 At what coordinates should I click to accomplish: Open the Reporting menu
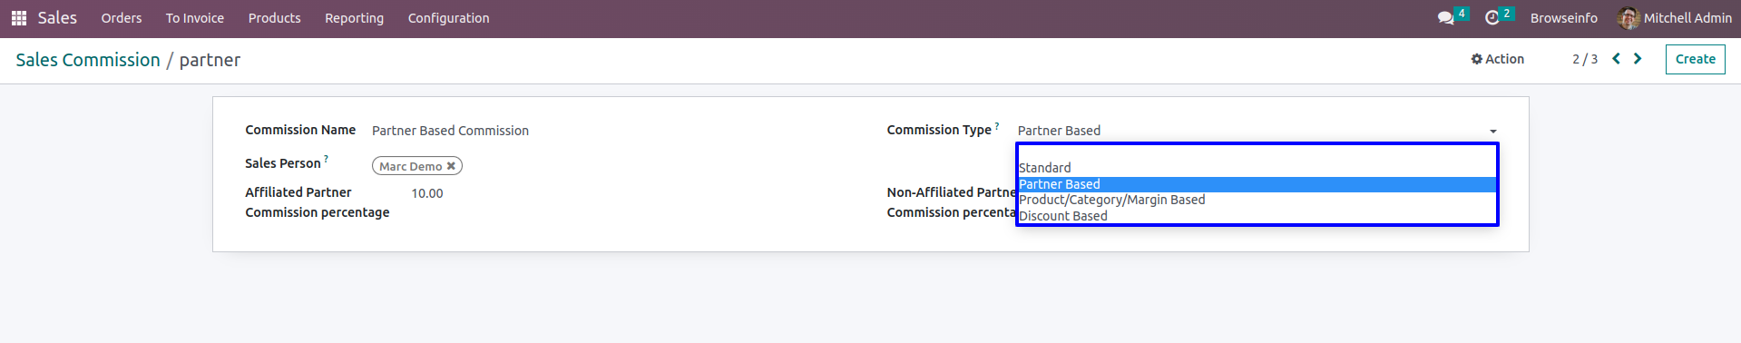tap(354, 18)
